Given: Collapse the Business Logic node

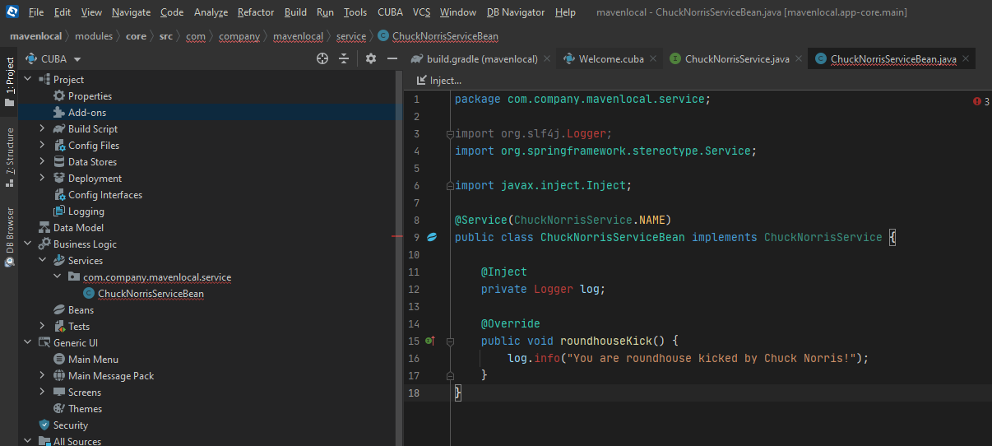Looking at the screenshot, I should tap(28, 244).
